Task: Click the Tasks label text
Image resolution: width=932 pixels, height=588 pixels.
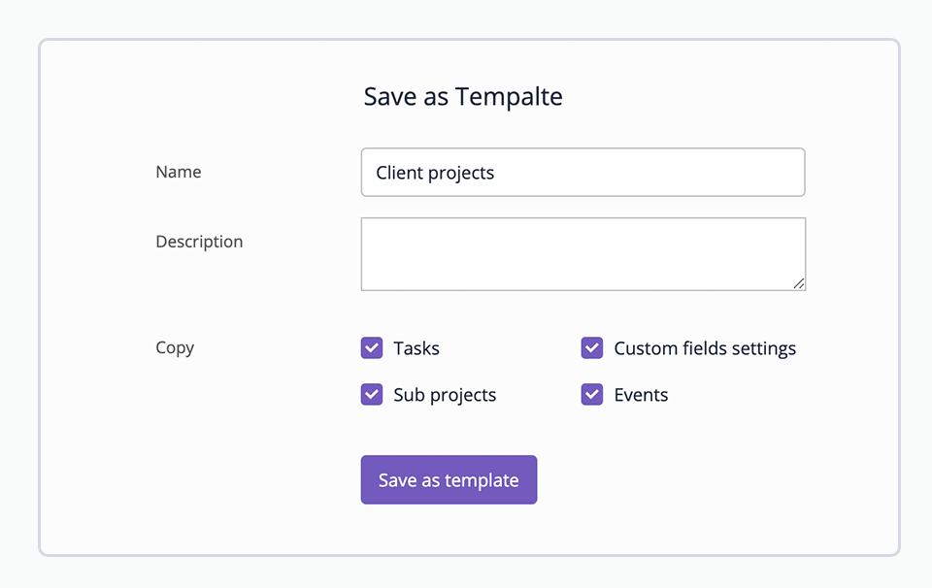Action: point(416,348)
